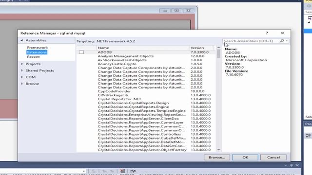
Task: Collapse the Assemblies section
Action: pos(22,40)
